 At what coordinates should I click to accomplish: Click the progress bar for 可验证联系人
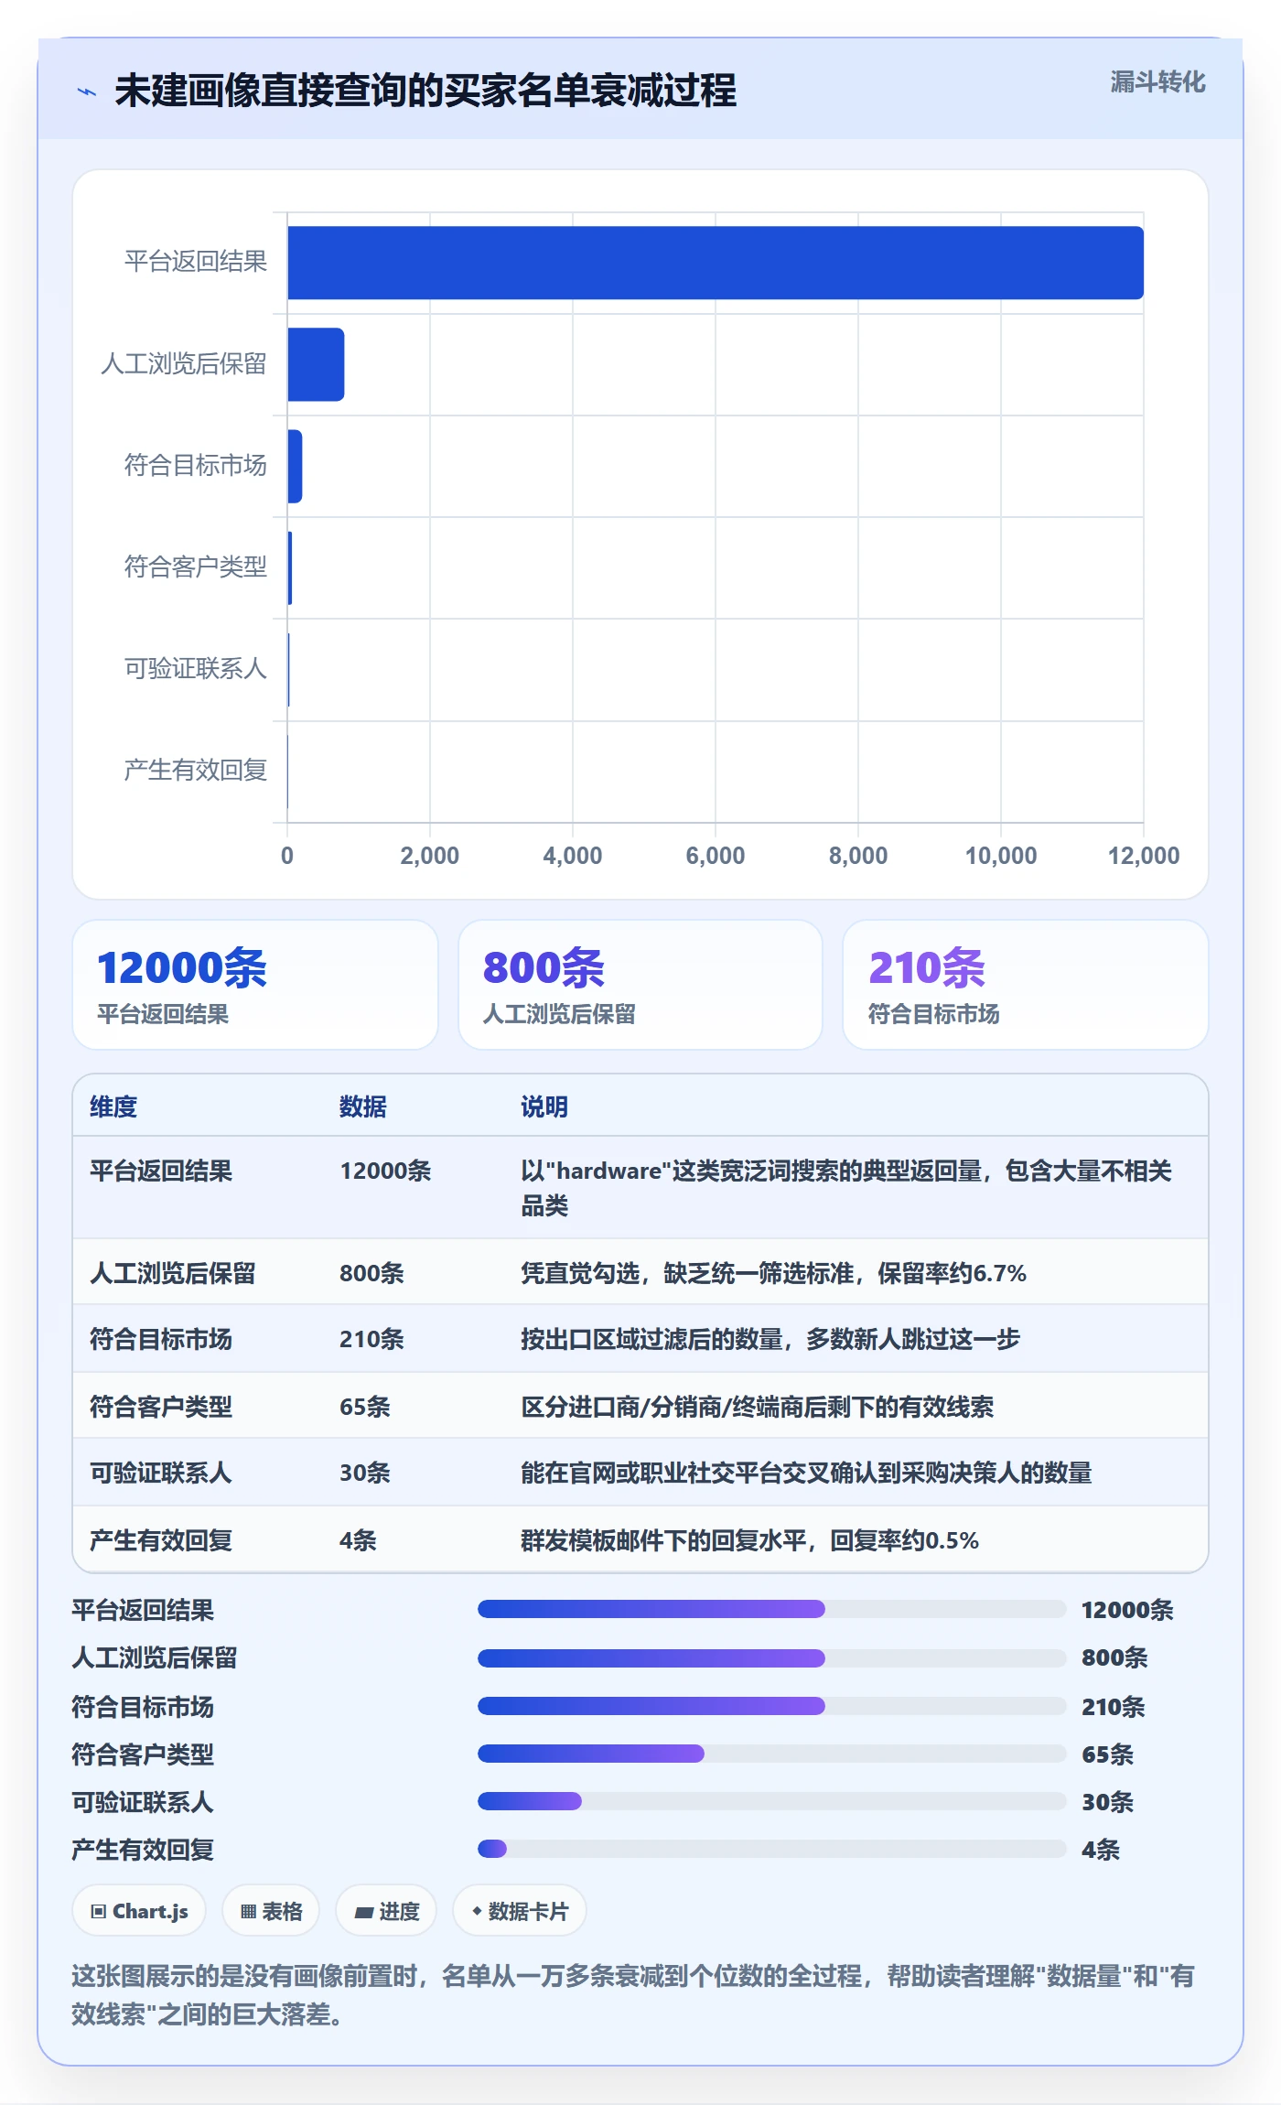(x=772, y=1801)
